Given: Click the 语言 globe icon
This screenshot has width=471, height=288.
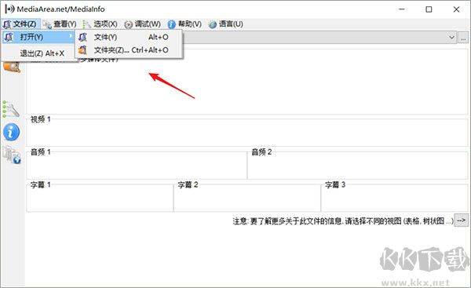Looking at the screenshot, I should tap(213, 24).
